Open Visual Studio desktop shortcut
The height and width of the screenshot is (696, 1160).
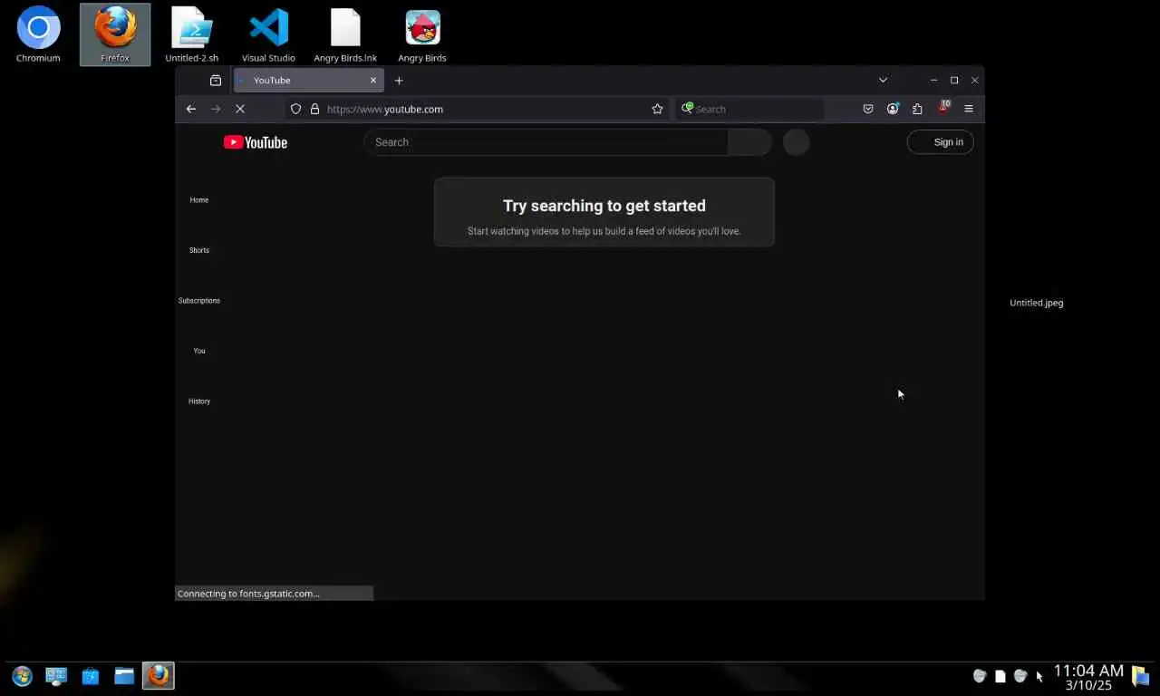tap(268, 36)
